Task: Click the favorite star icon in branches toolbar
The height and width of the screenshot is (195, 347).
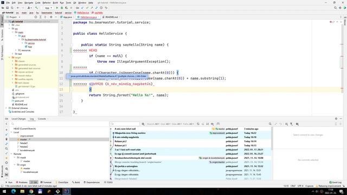Action: pyautogui.click(x=7, y=158)
